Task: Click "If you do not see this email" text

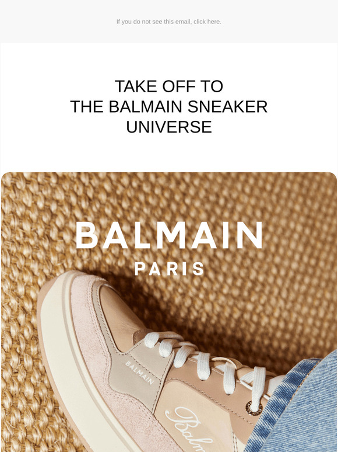Action: coord(154,22)
